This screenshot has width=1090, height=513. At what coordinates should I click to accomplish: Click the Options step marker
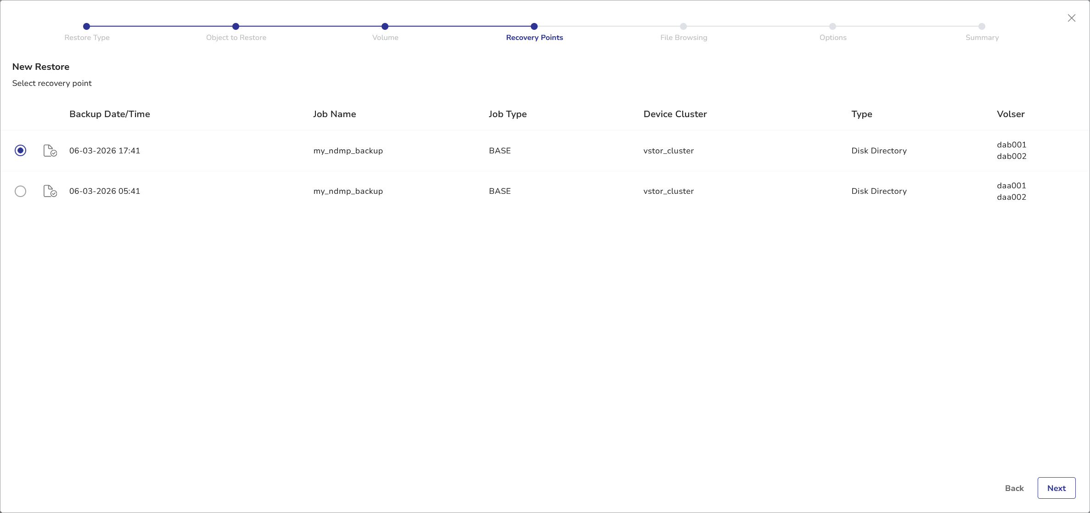tap(832, 27)
